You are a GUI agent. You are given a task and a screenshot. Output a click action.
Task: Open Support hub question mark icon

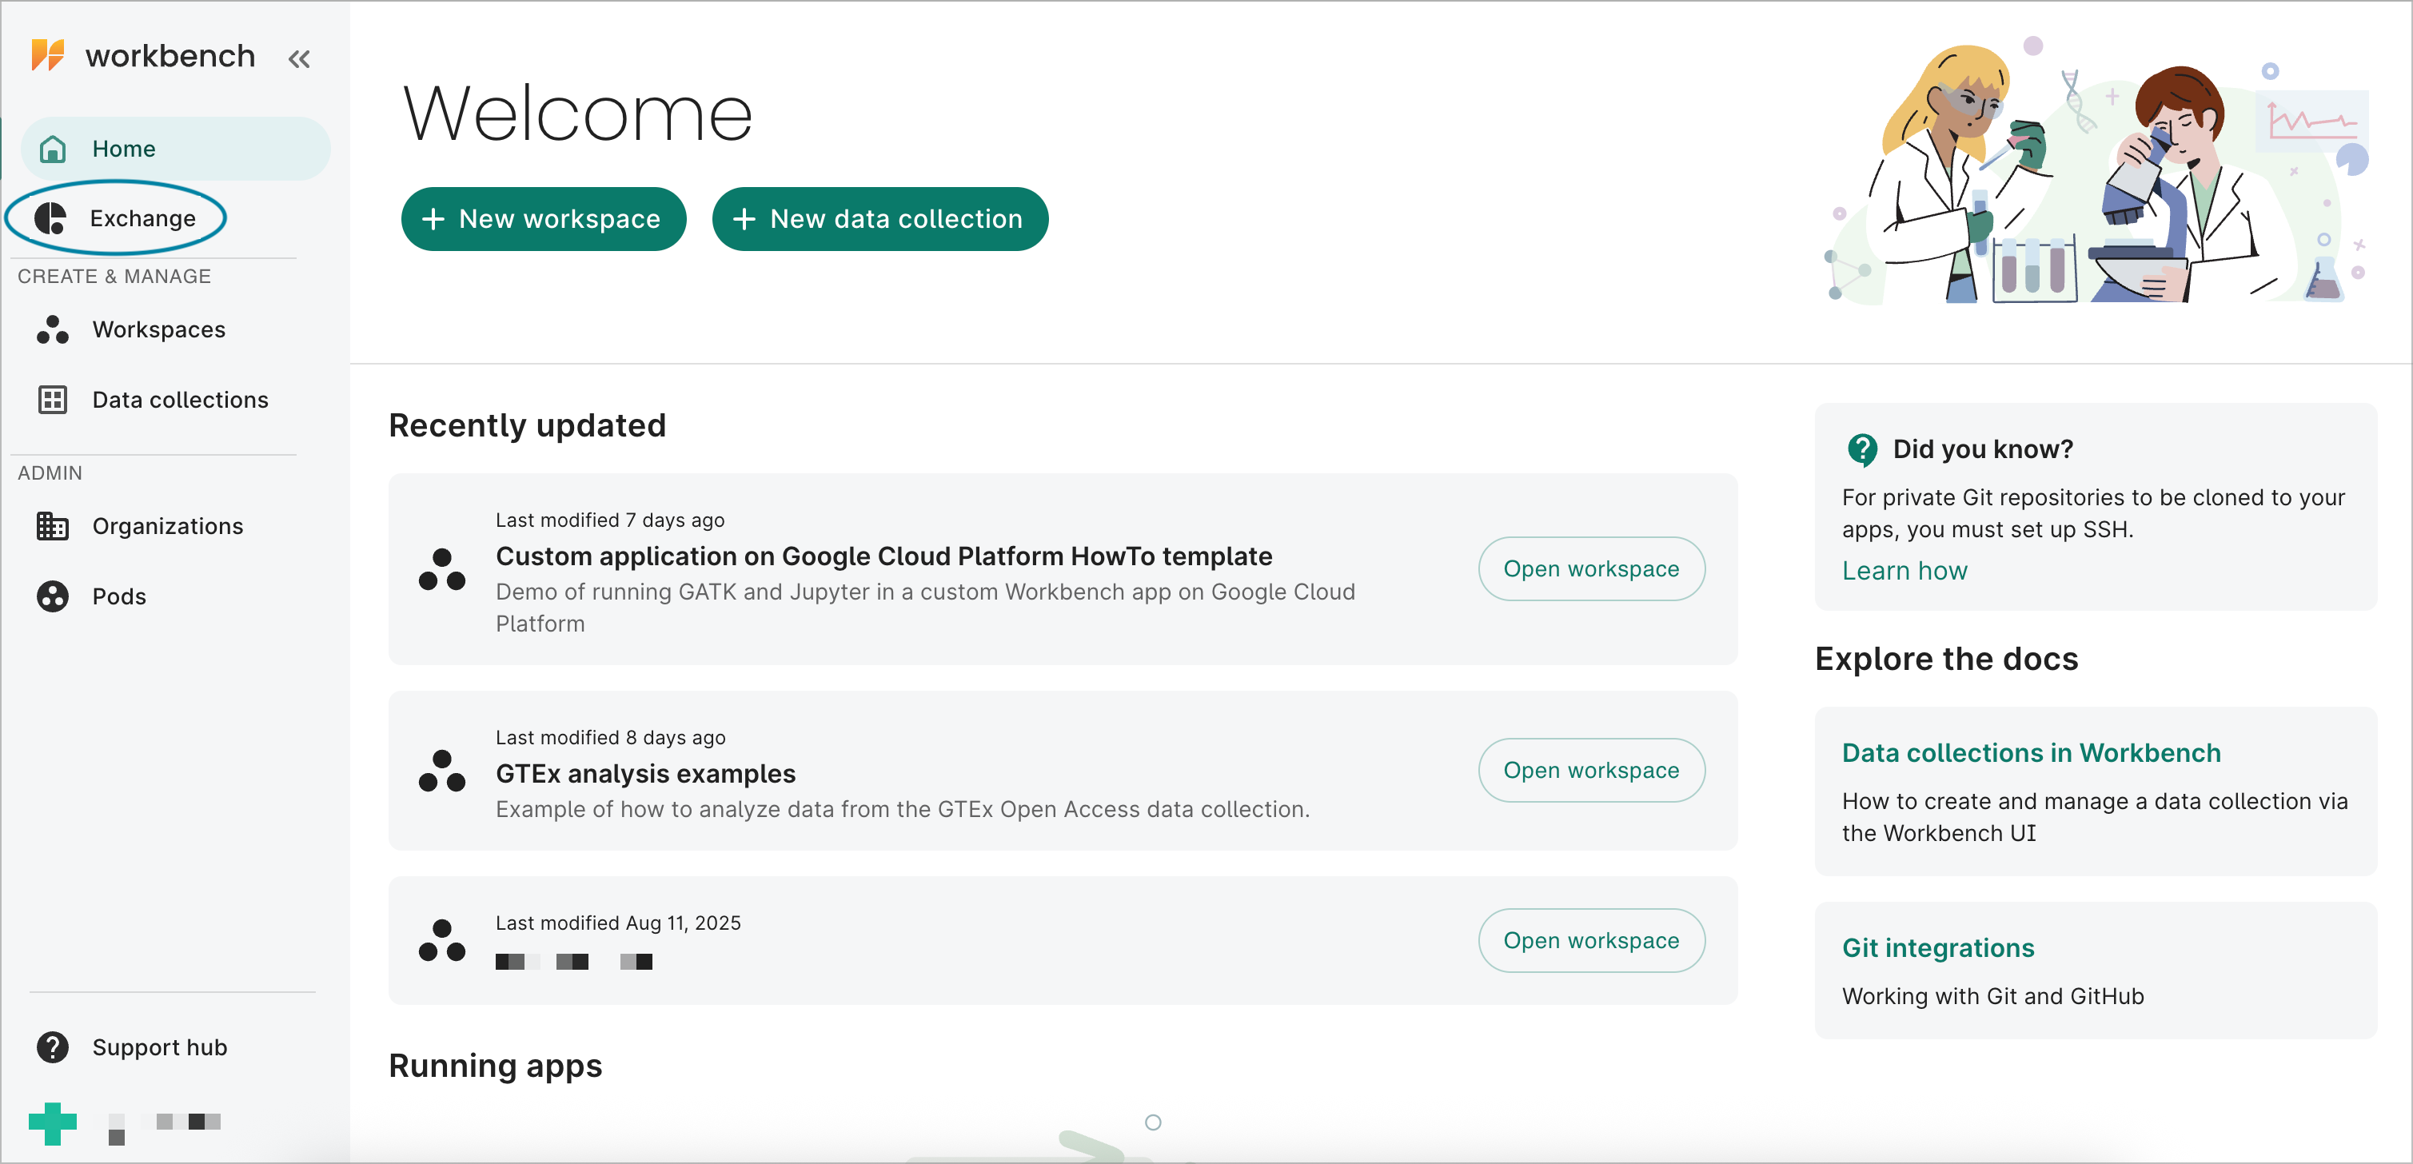53,1047
